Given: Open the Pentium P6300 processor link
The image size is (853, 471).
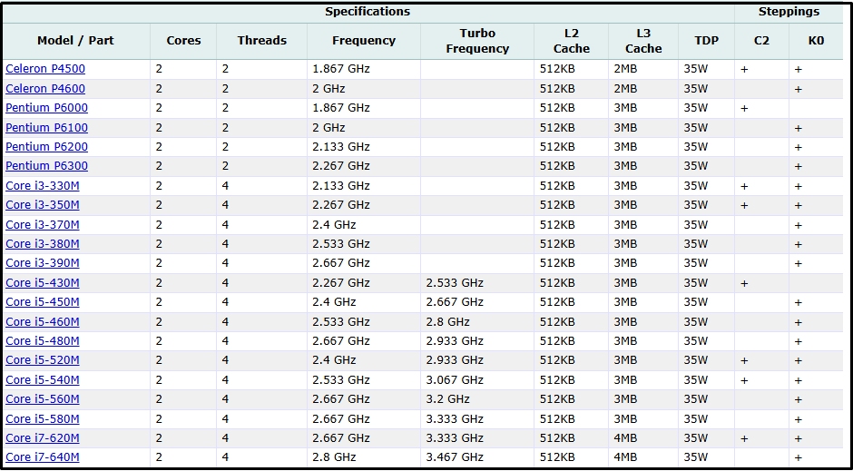Looking at the screenshot, I should coord(46,166).
